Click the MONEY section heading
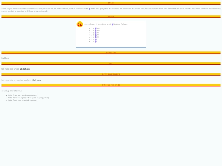 (x=111, y=16)
